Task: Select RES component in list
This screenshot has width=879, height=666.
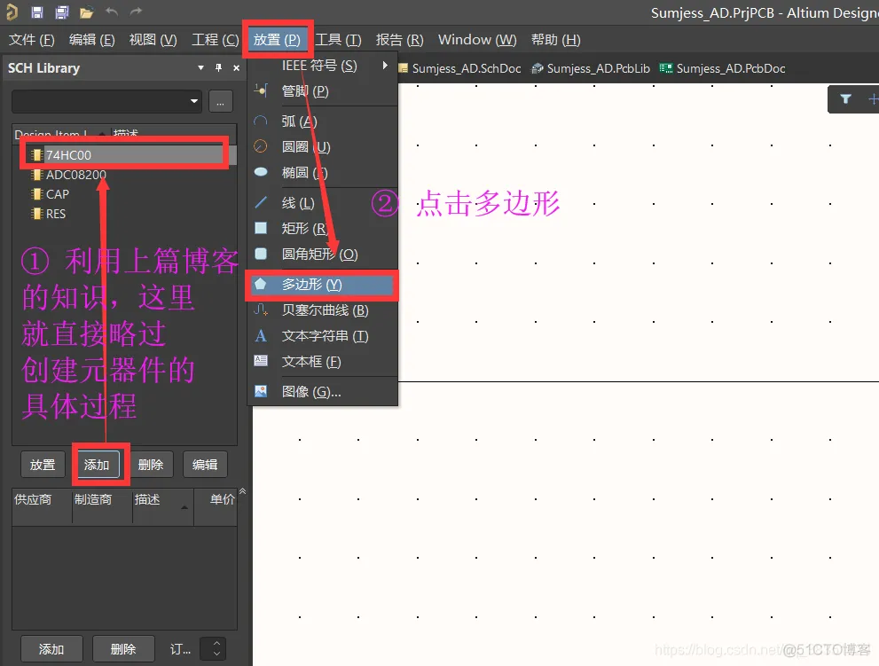Action: [124, 214]
